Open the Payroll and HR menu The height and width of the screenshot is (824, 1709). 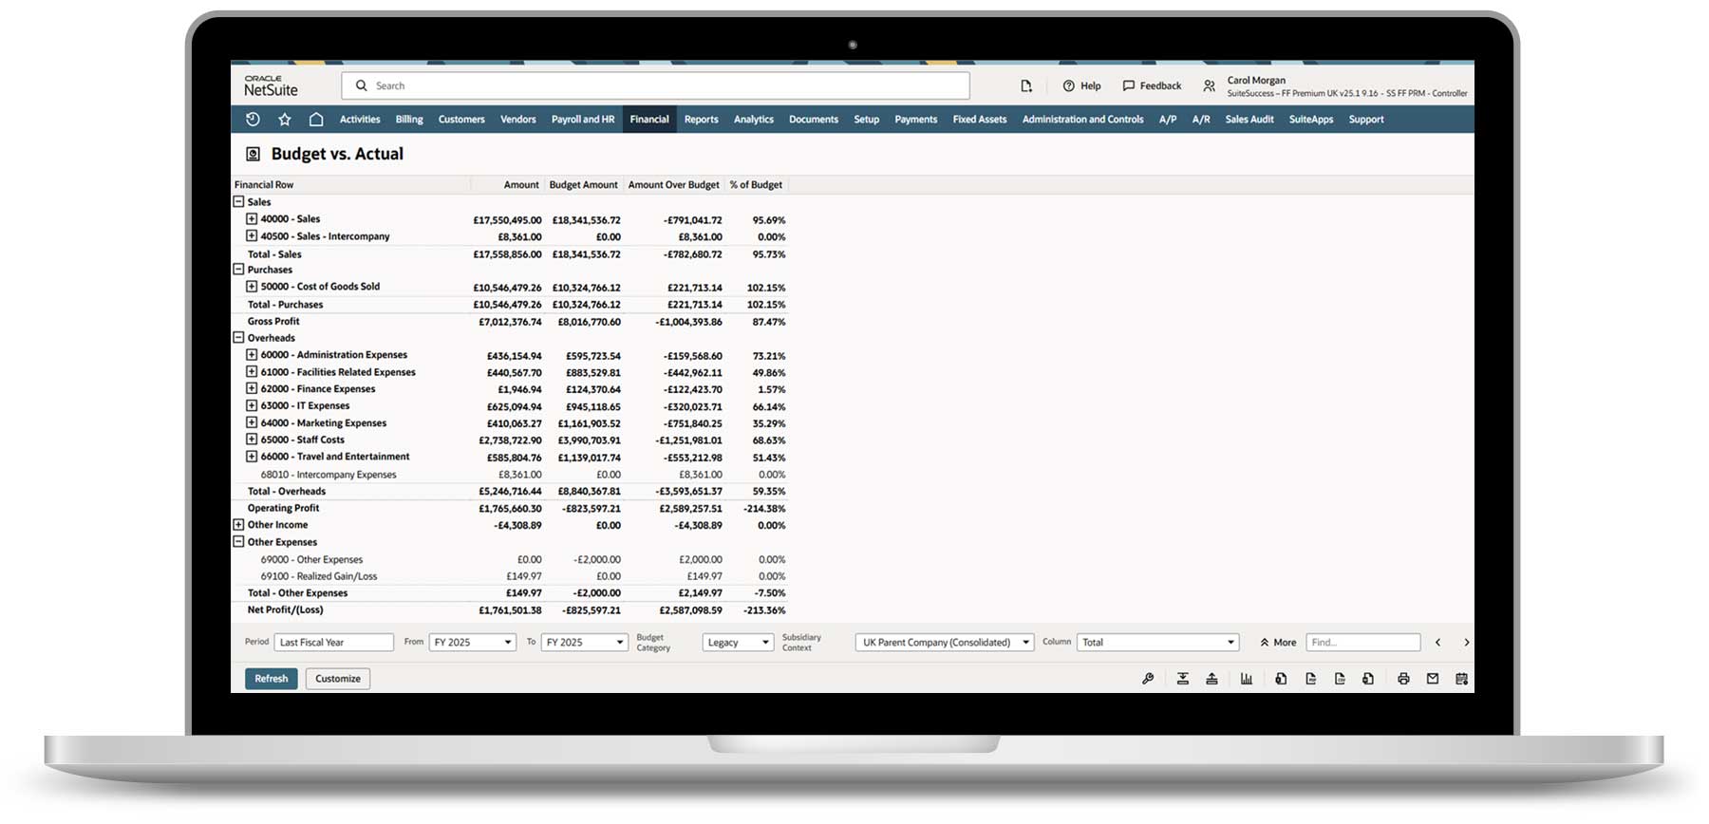[x=583, y=120]
